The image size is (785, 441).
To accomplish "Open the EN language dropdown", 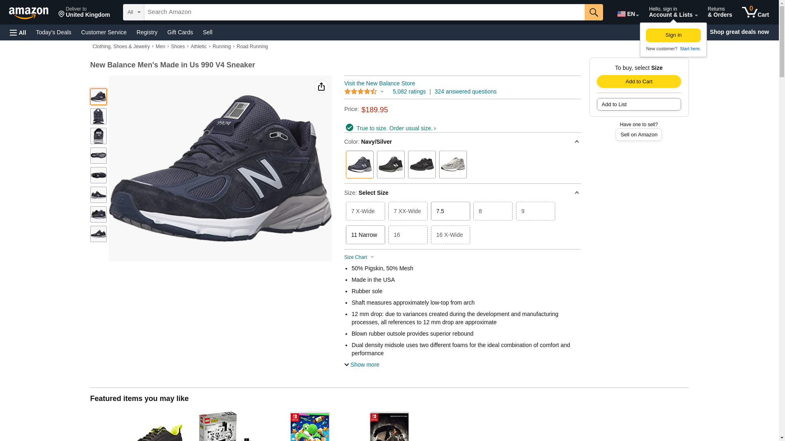I will 628,14.
